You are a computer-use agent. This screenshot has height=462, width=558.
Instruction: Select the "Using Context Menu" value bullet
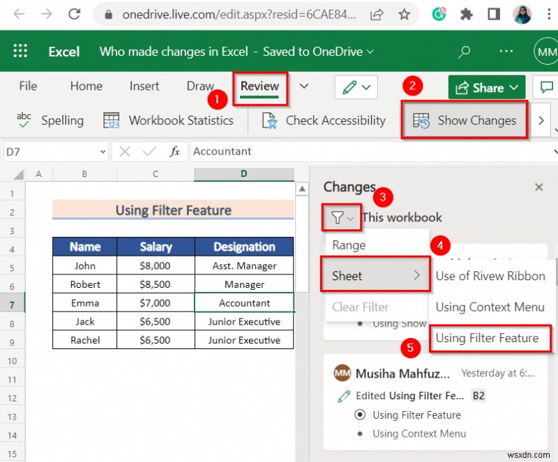360,433
